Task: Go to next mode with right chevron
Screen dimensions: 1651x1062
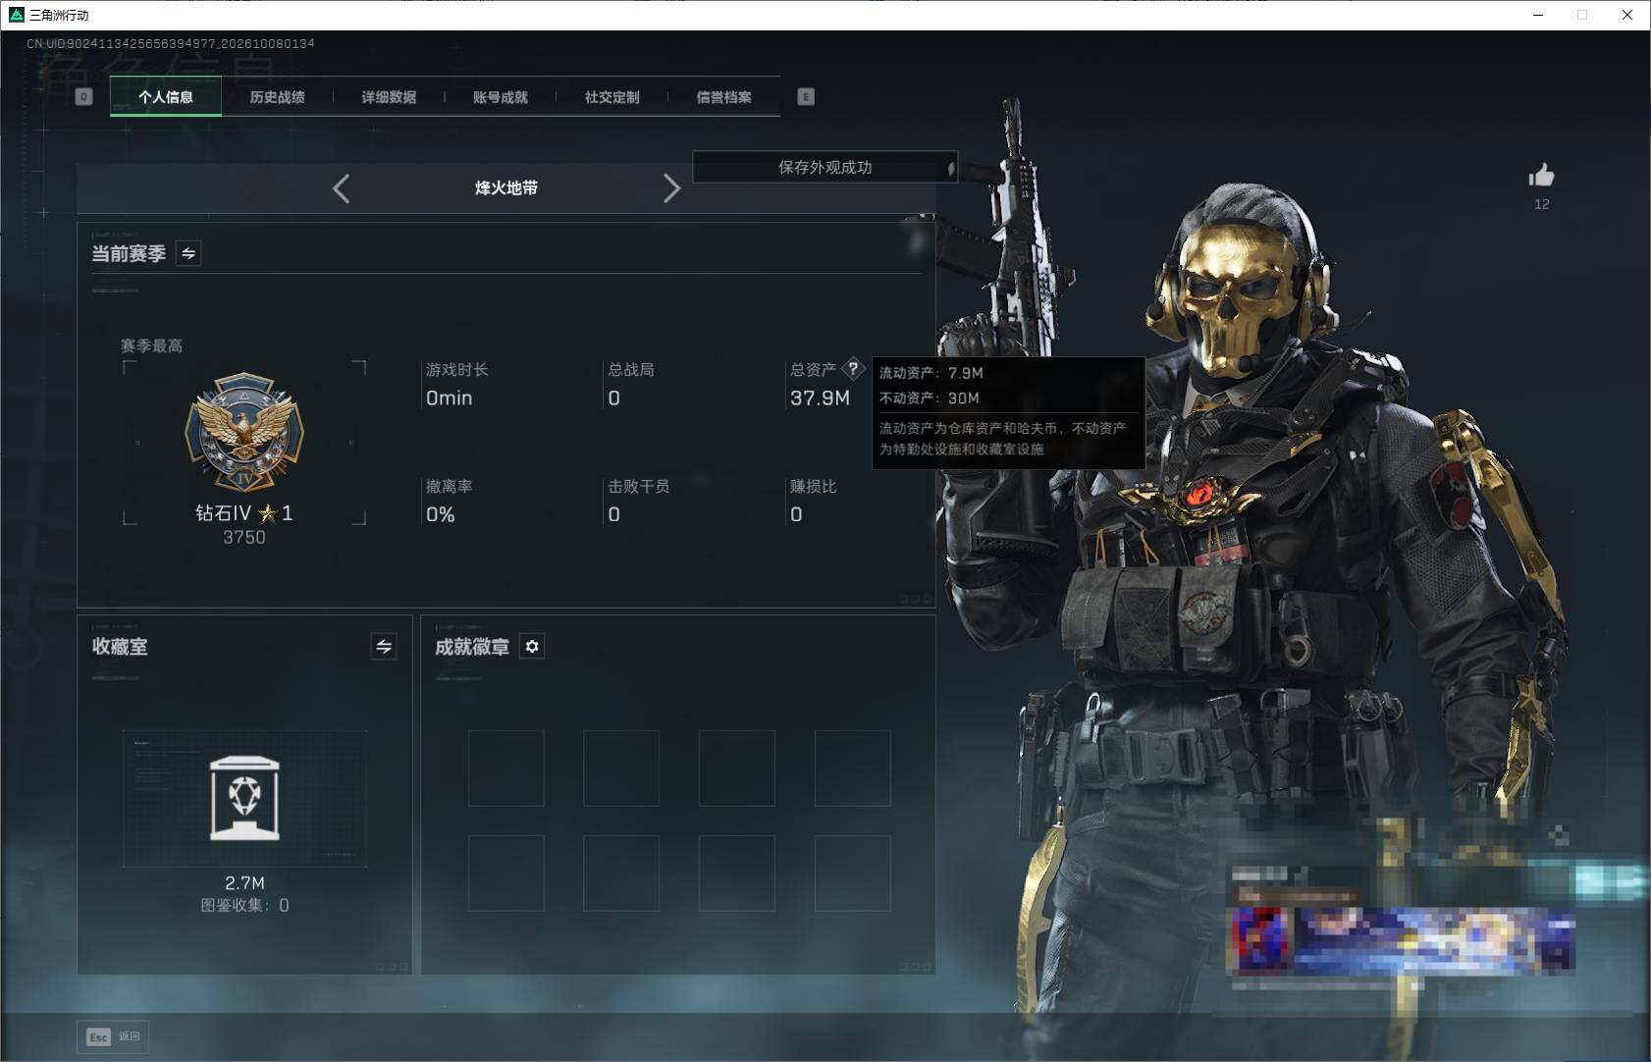Action: 671,188
